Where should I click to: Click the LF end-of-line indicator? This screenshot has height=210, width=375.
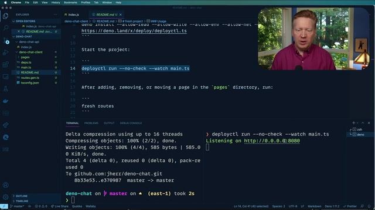(x=302, y=206)
